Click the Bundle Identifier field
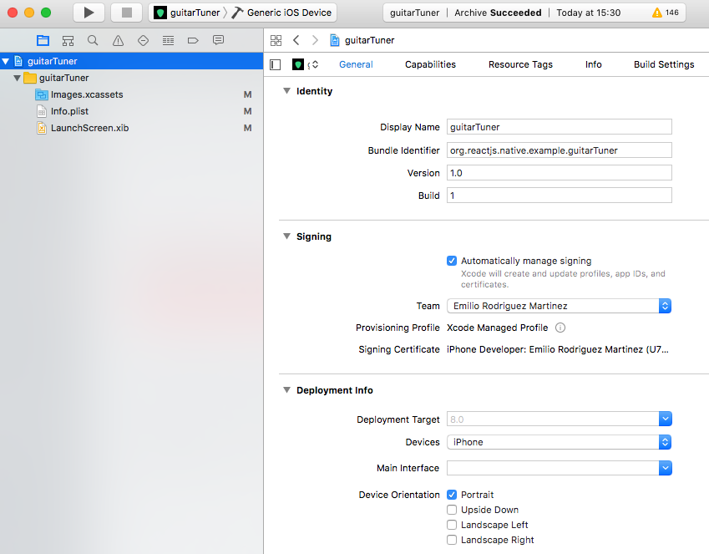Viewport: 709px width, 554px height. tap(560, 150)
